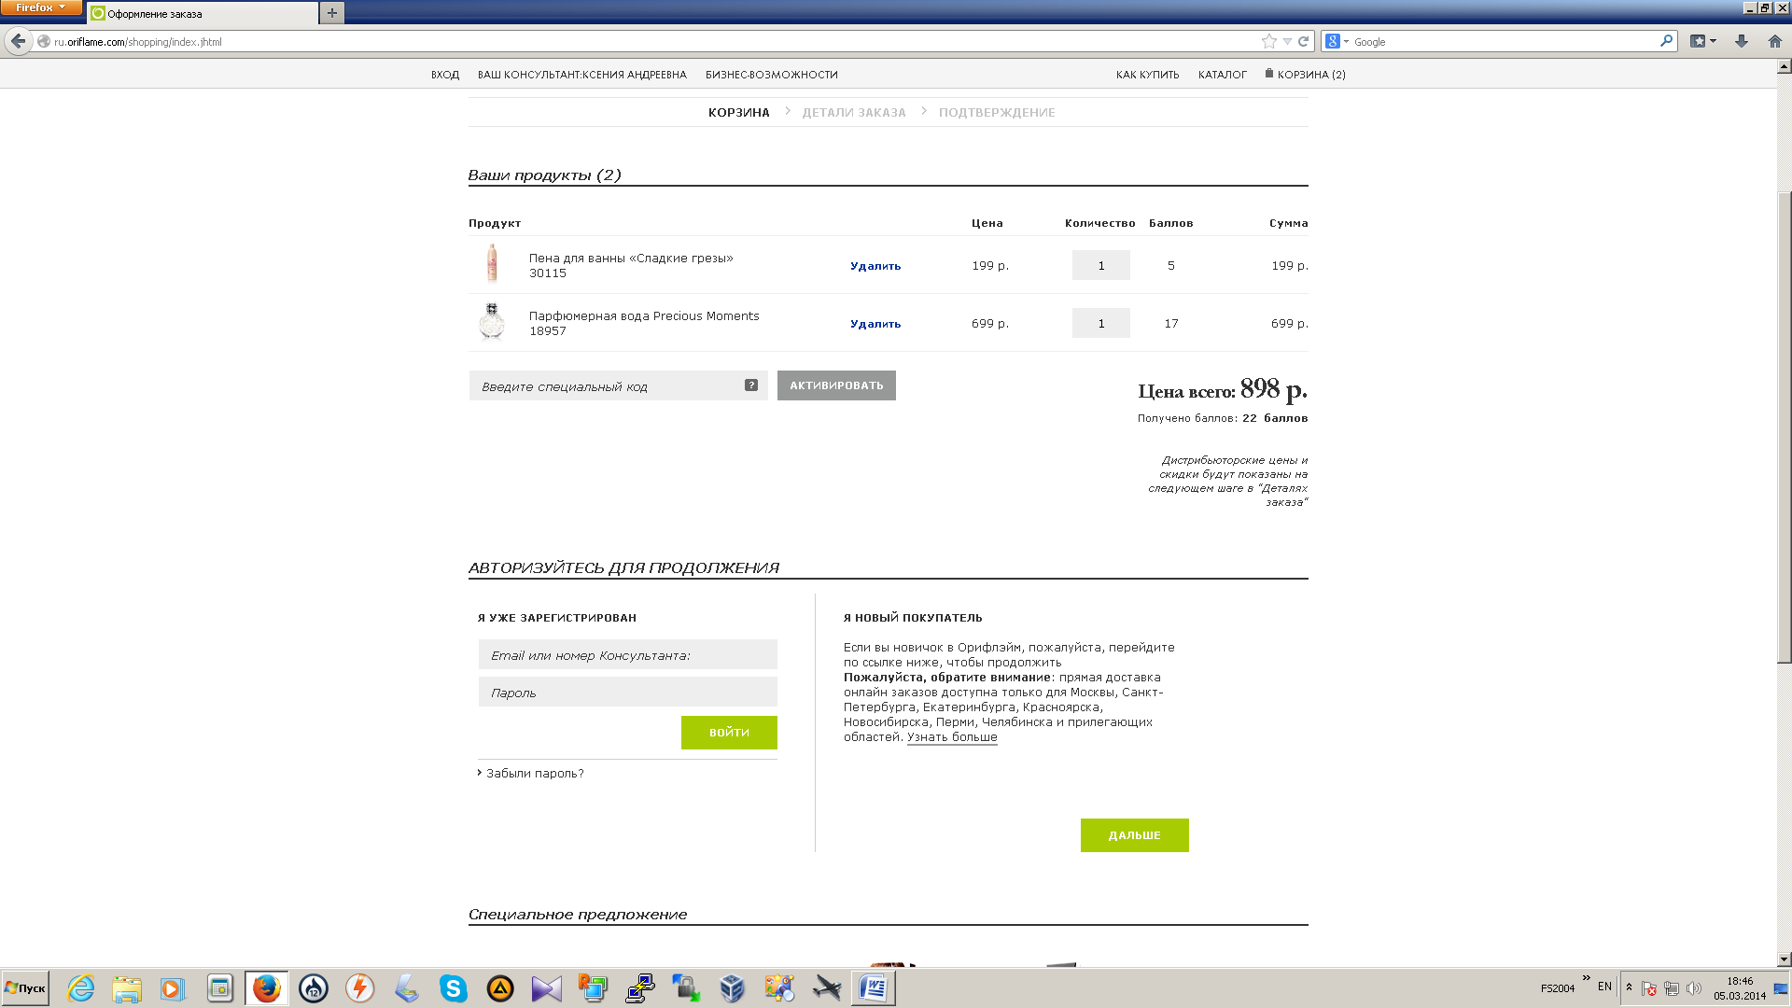Expand hidden tray icons chevron

pos(1629,987)
